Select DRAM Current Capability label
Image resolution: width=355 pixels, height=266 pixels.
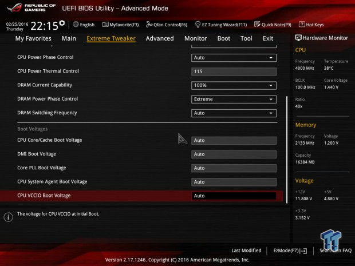pos(45,85)
